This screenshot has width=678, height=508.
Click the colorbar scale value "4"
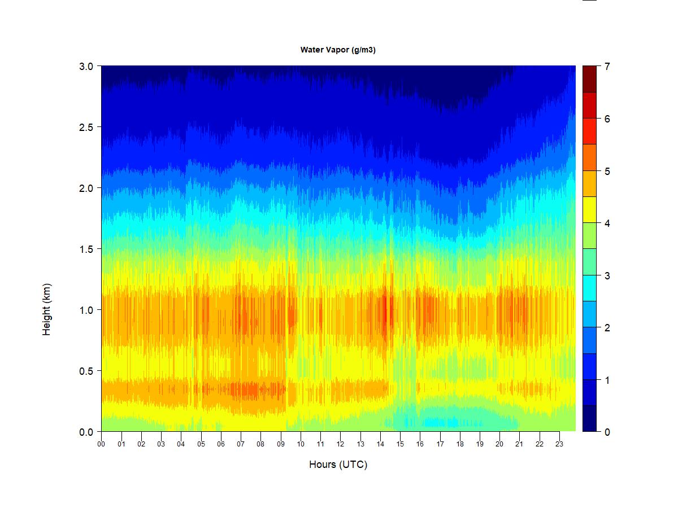point(607,224)
